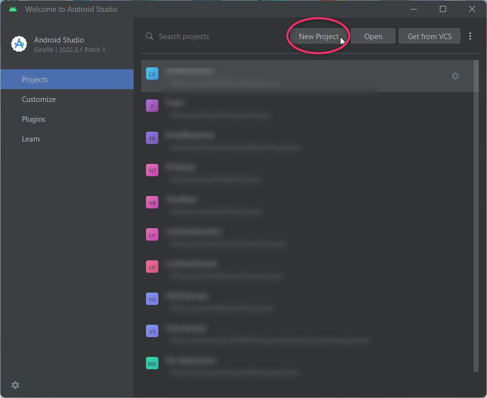Open the VS project icon

click(x=152, y=331)
